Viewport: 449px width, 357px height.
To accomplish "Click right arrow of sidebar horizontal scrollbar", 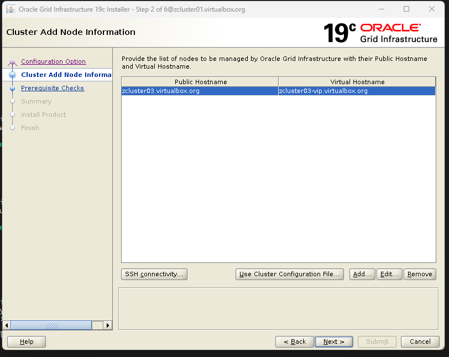I will tap(108, 325).
